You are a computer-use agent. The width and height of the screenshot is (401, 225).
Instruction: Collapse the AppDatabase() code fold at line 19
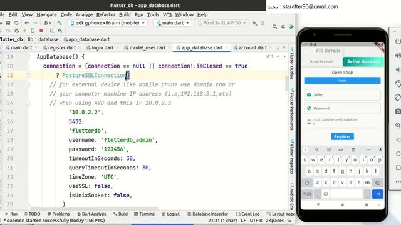[x=28, y=57]
